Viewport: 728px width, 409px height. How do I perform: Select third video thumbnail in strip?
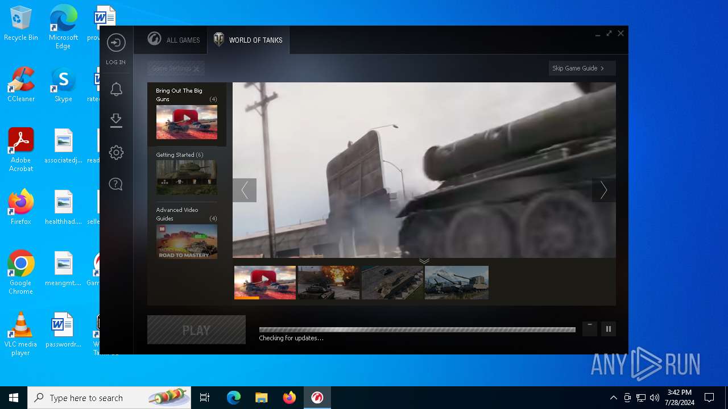[x=392, y=282]
